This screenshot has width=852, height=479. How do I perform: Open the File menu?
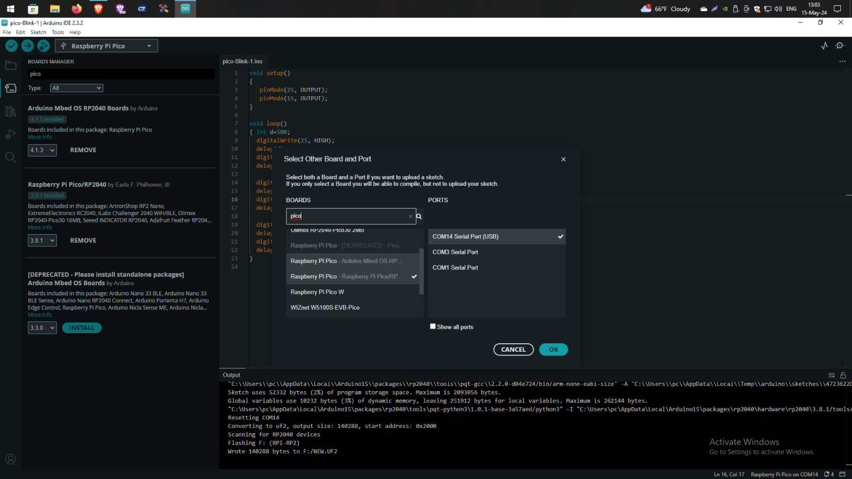6,32
